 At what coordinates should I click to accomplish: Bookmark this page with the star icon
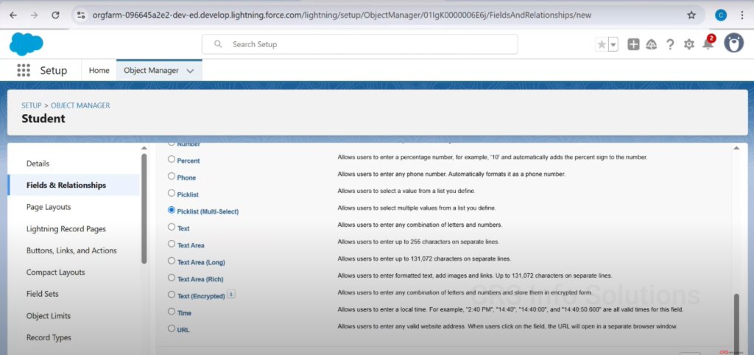[x=691, y=15]
